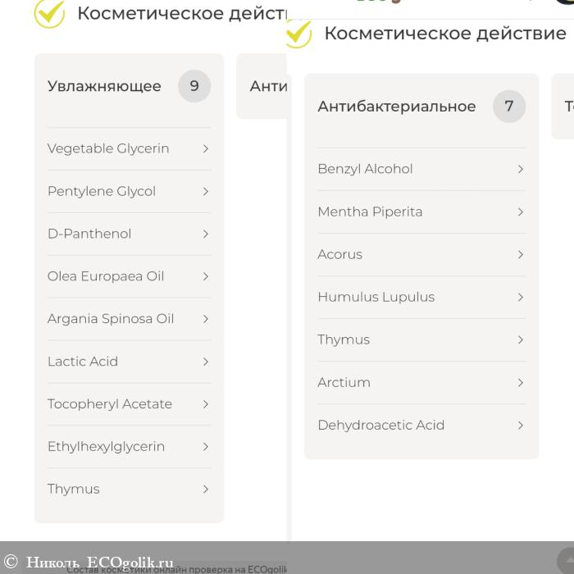574x574 pixels.
Task: Click the count badge 9 for Увлажняющее
Action: tap(194, 86)
